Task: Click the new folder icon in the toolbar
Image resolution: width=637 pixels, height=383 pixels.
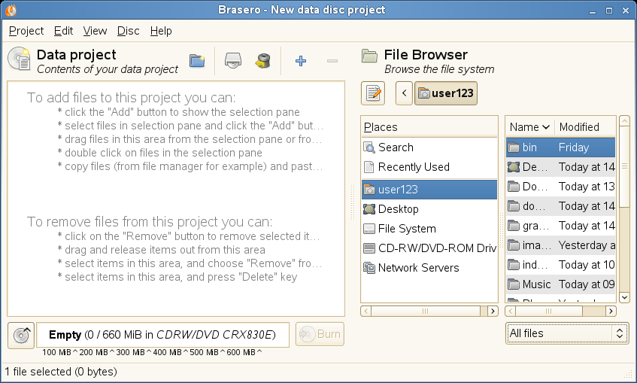Action: (197, 61)
